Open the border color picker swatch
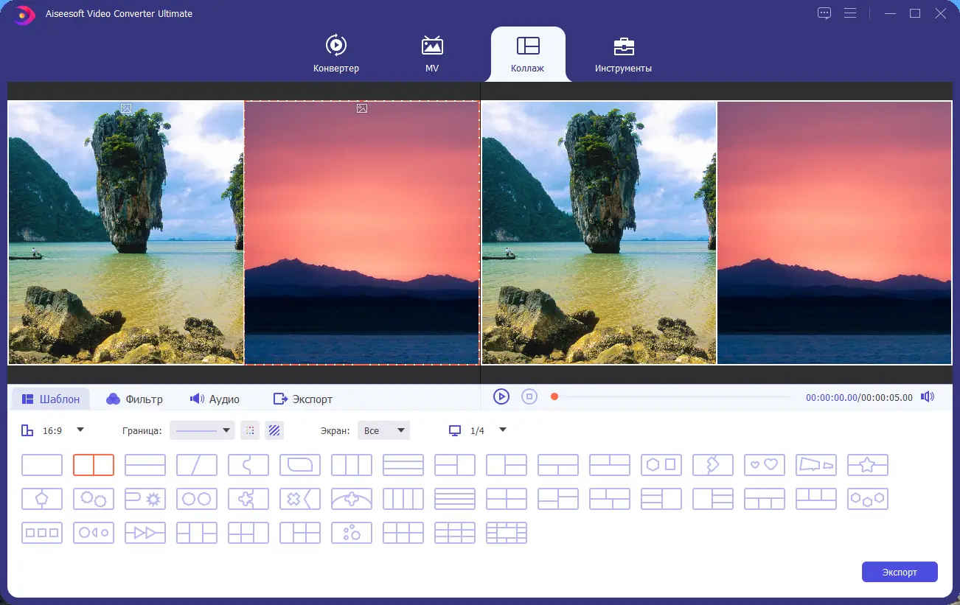This screenshot has width=960, height=605. (x=250, y=430)
